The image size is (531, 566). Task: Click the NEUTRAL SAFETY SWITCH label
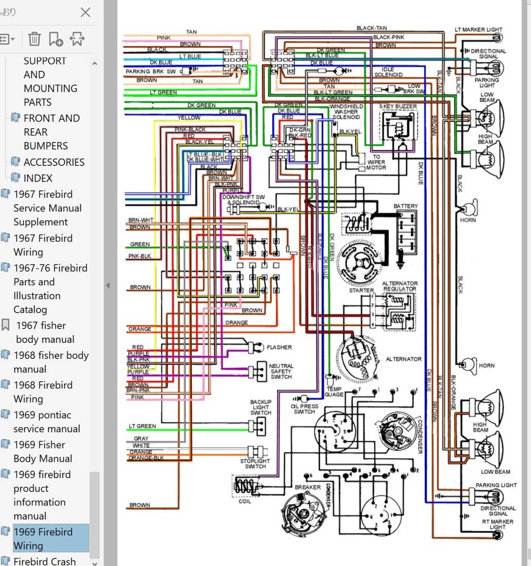pos(281,371)
